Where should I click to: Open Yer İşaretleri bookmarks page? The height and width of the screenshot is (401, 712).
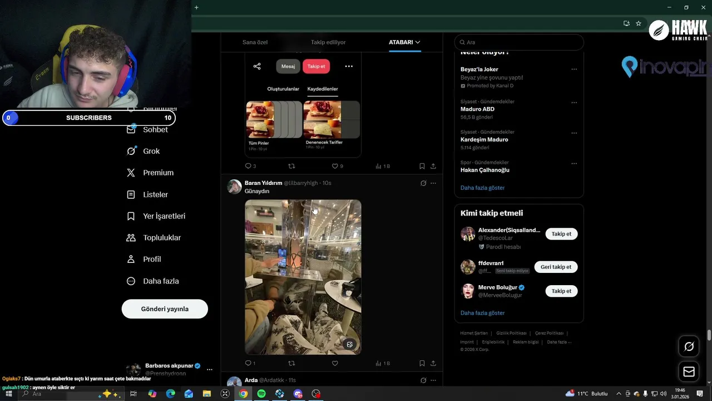click(x=156, y=216)
